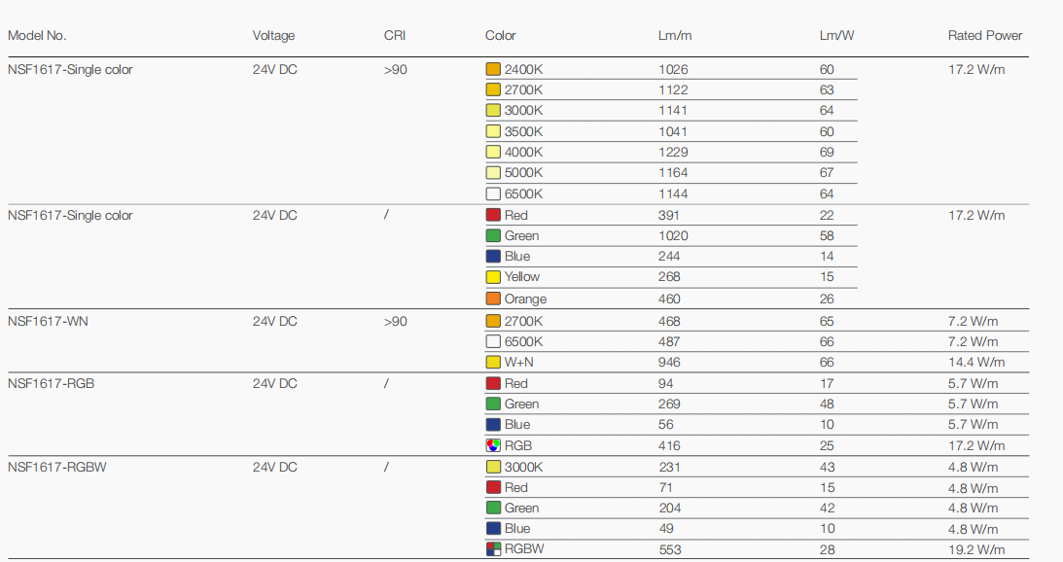The image size is (1063, 562).
Task: Click the Lm/W column header
Action: 836,36
